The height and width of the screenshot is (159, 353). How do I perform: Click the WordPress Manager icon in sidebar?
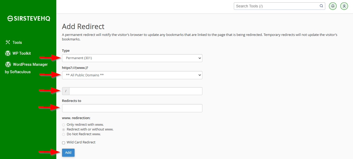point(8,64)
